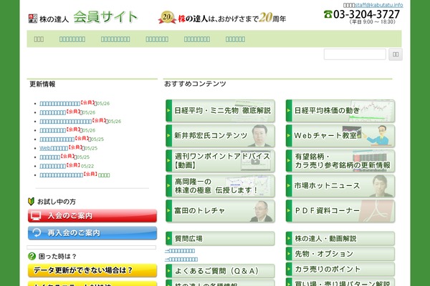
Task: Open the link just above よくあるご質問
Action: click(x=181, y=259)
